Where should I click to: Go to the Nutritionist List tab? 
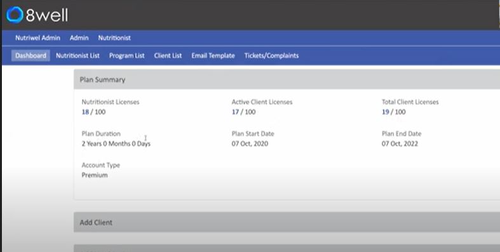78,55
